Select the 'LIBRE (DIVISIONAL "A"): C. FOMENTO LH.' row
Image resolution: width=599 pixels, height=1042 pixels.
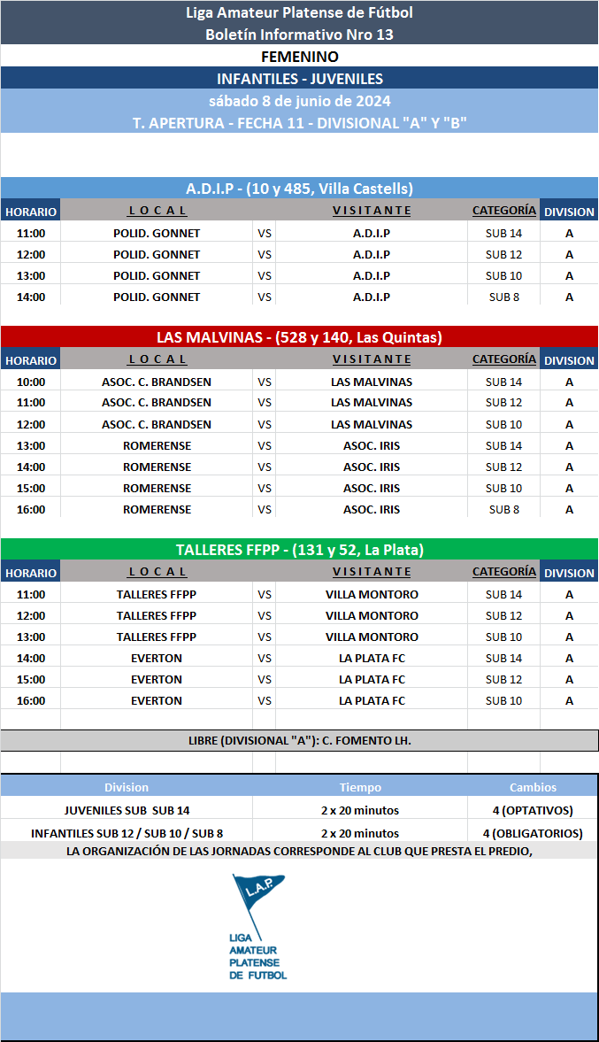[299, 740]
